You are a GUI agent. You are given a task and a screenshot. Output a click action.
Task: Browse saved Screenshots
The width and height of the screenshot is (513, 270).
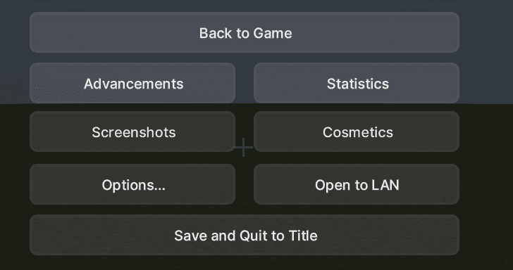[132, 131]
